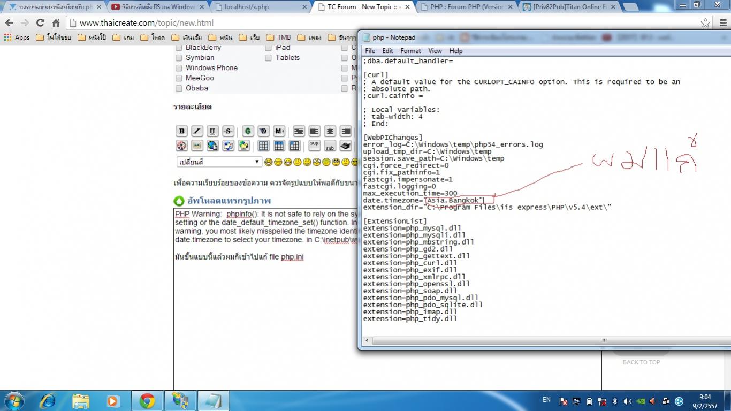
Task: Click the green G icon in editor toolbar
Action: (248, 131)
